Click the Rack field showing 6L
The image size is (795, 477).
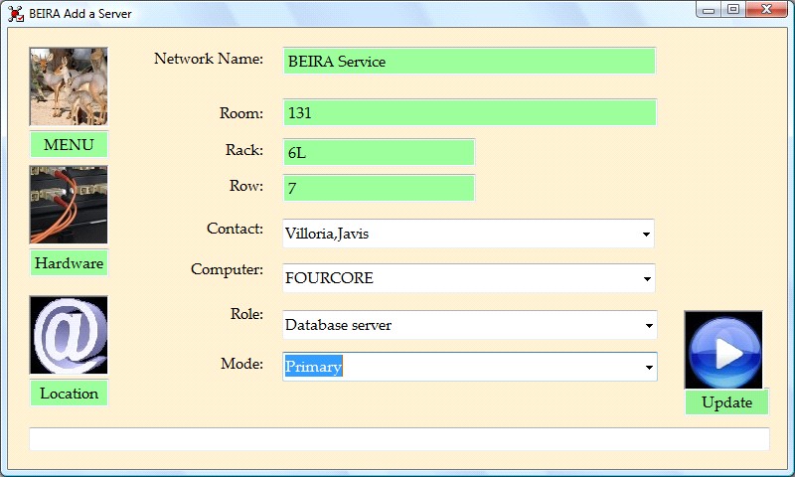click(379, 151)
